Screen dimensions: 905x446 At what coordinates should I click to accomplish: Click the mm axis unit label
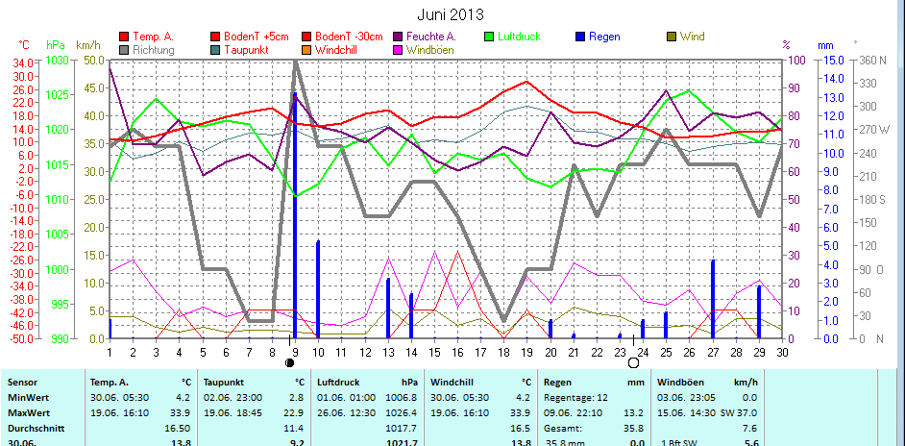click(x=825, y=44)
